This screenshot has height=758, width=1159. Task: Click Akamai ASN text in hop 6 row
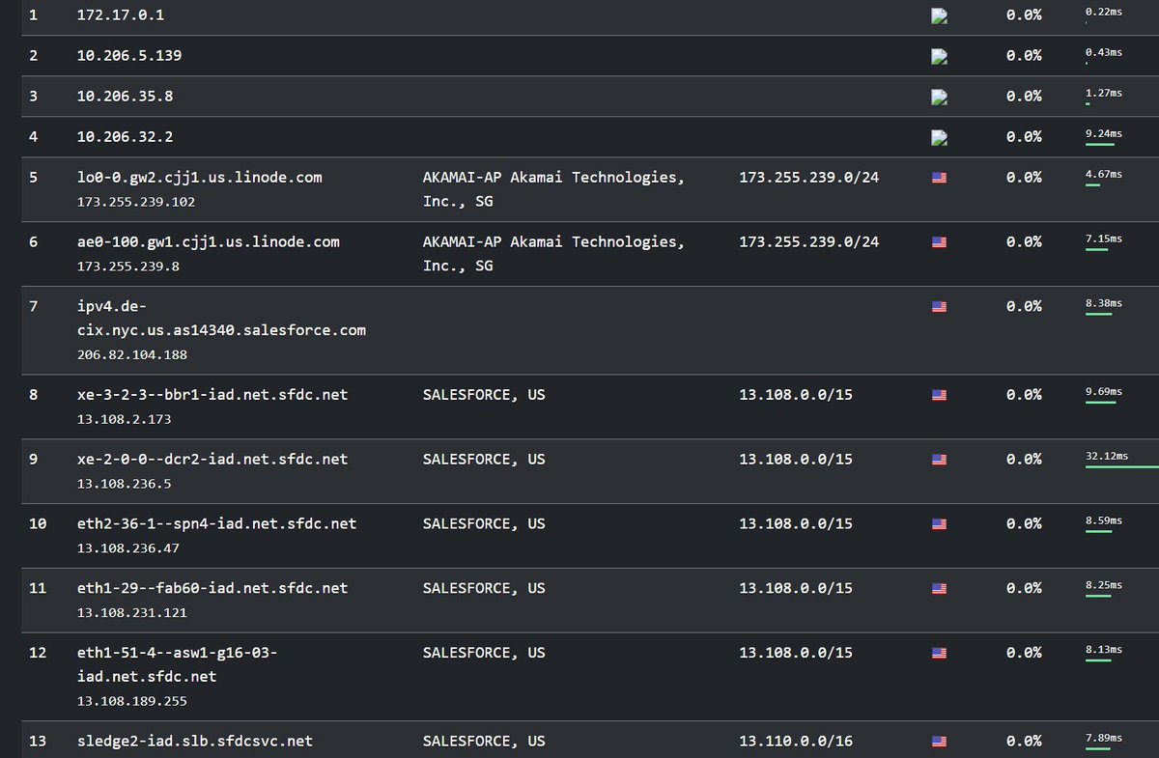(x=554, y=254)
